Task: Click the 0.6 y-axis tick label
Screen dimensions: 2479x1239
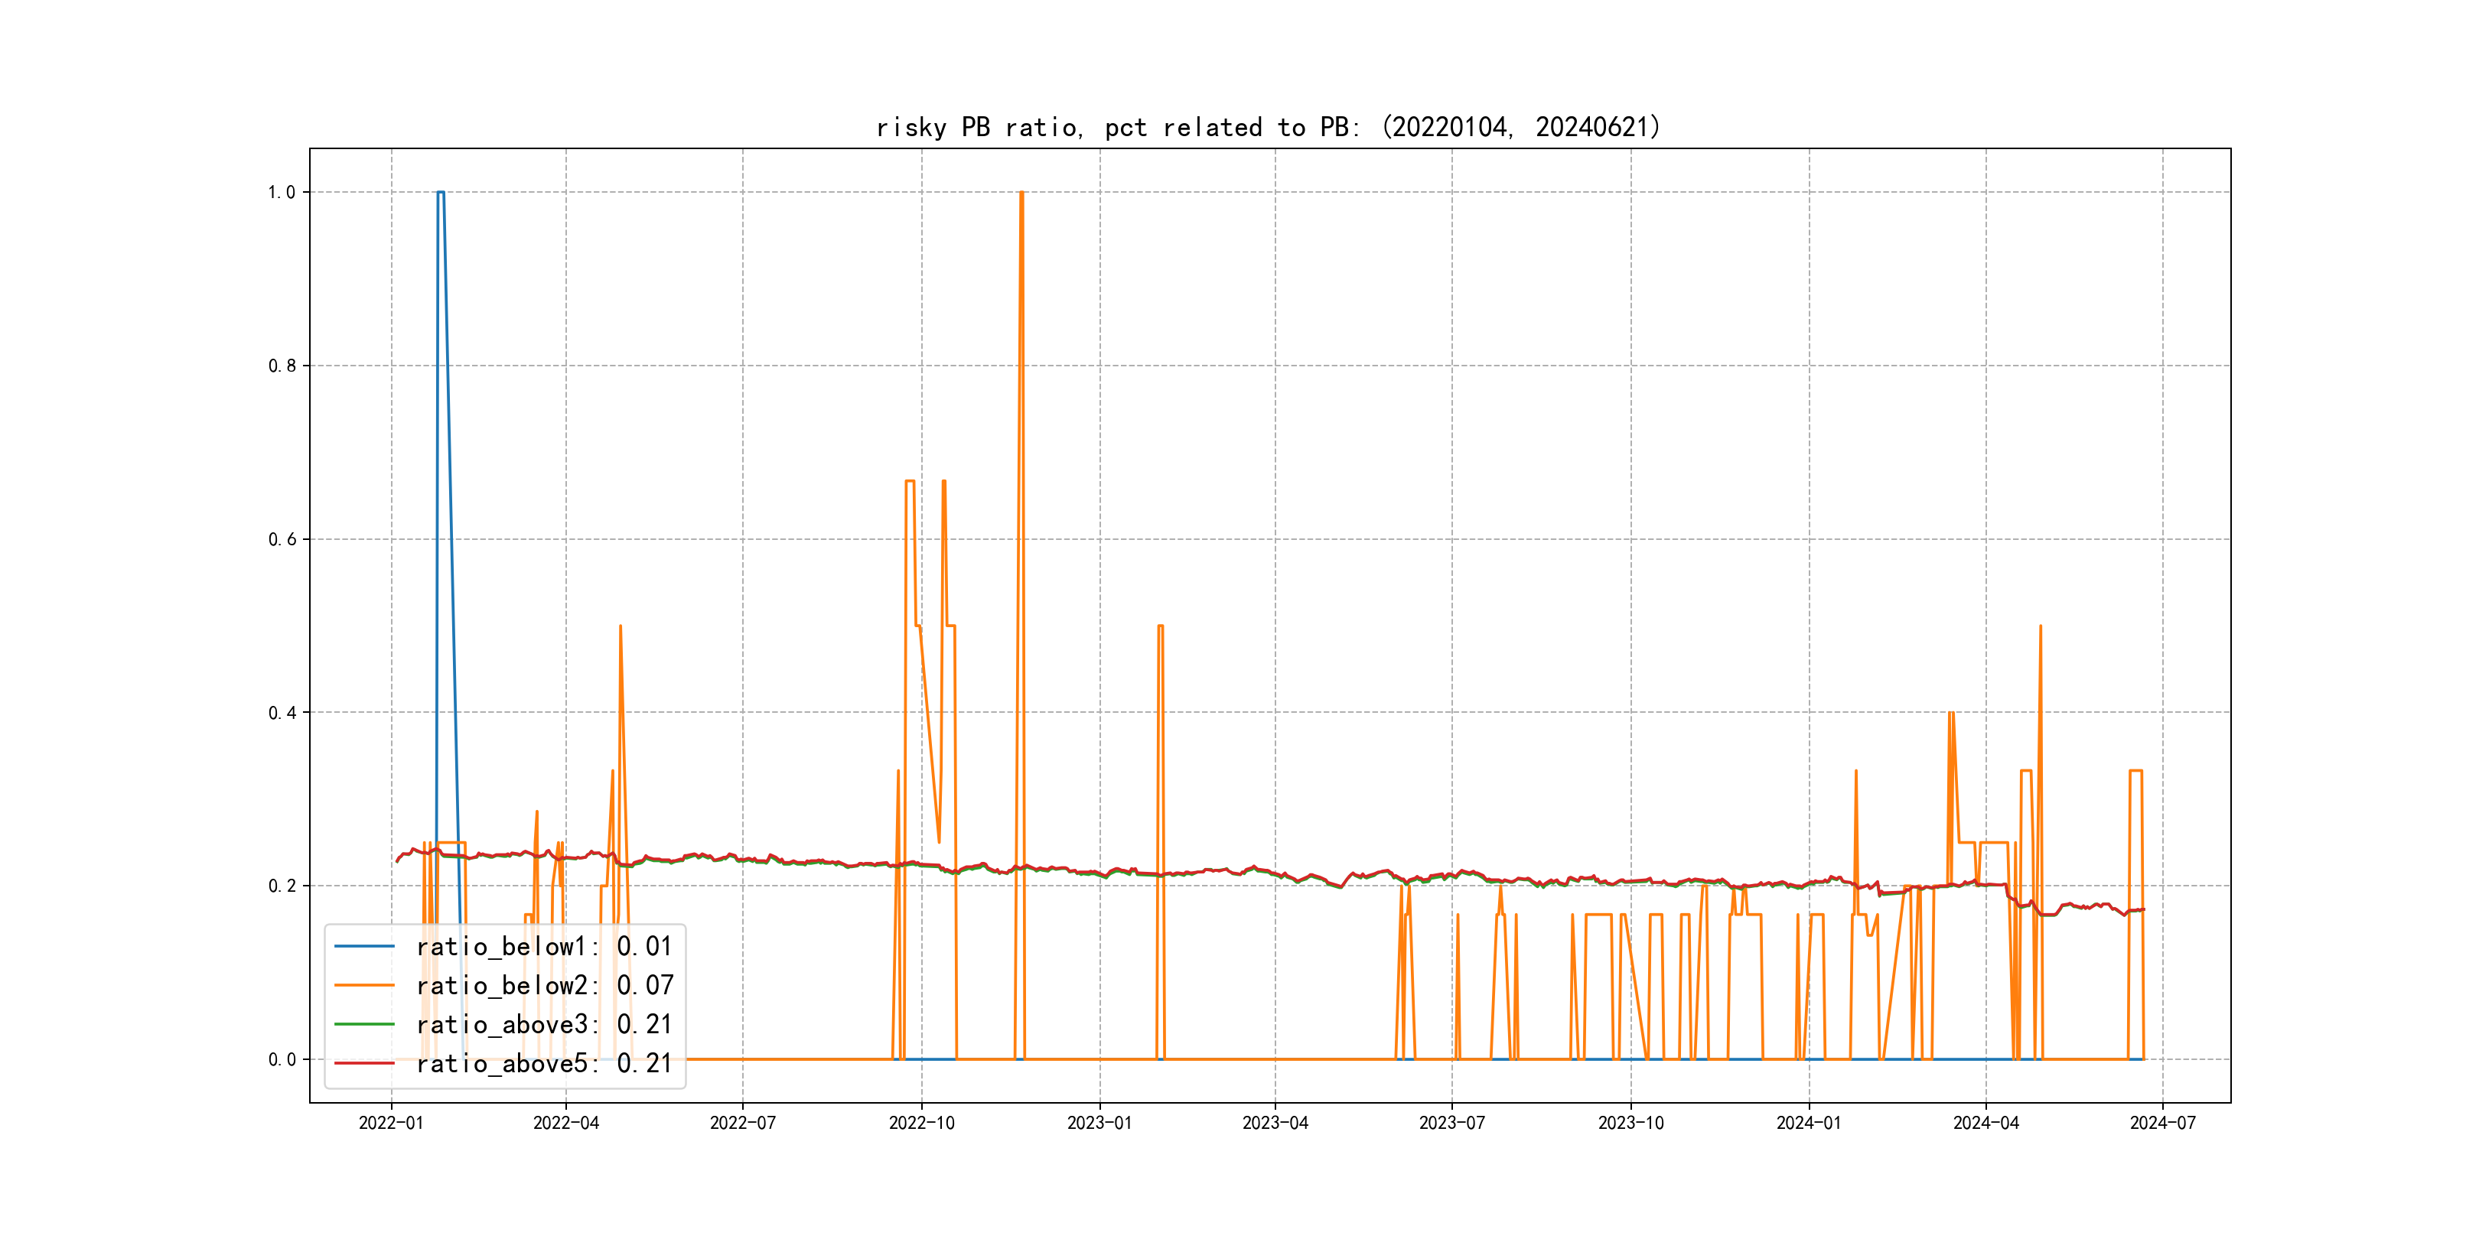Action: (281, 540)
